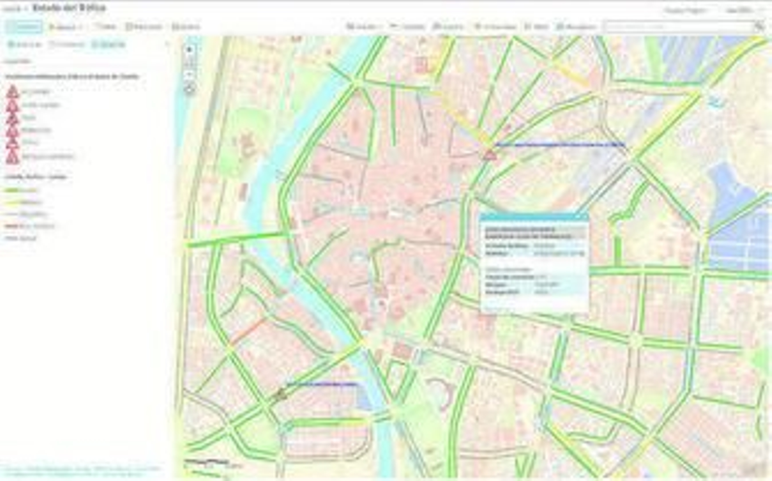Screen dimensions: 772x481
Task: Open the Save dropdown menu
Action: [365, 27]
